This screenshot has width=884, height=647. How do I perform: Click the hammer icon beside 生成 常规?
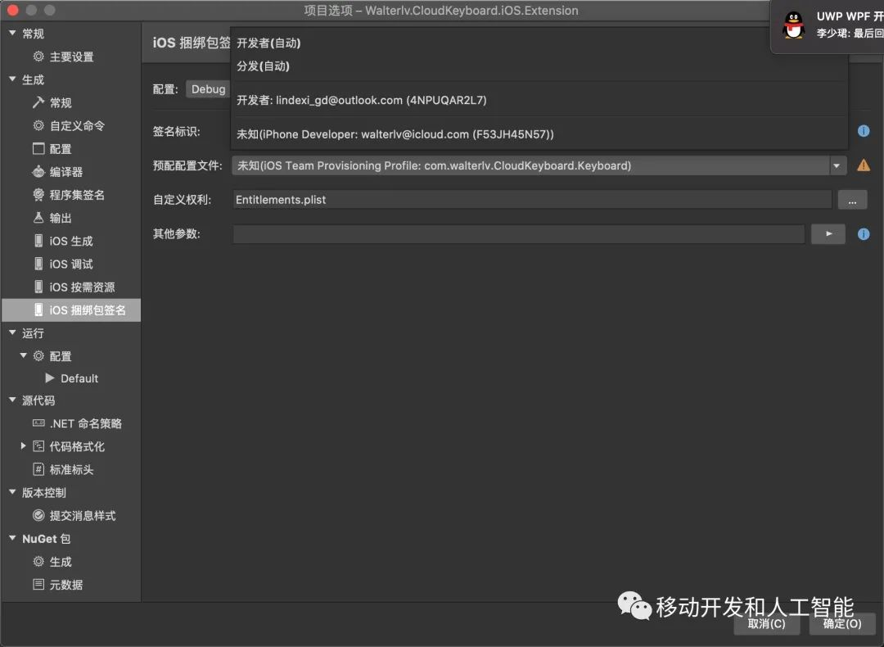[x=38, y=102]
